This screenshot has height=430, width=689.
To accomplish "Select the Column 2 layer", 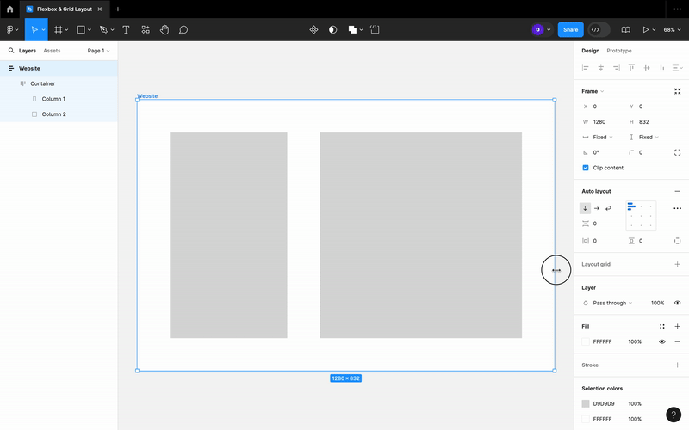I will (x=53, y=114).
